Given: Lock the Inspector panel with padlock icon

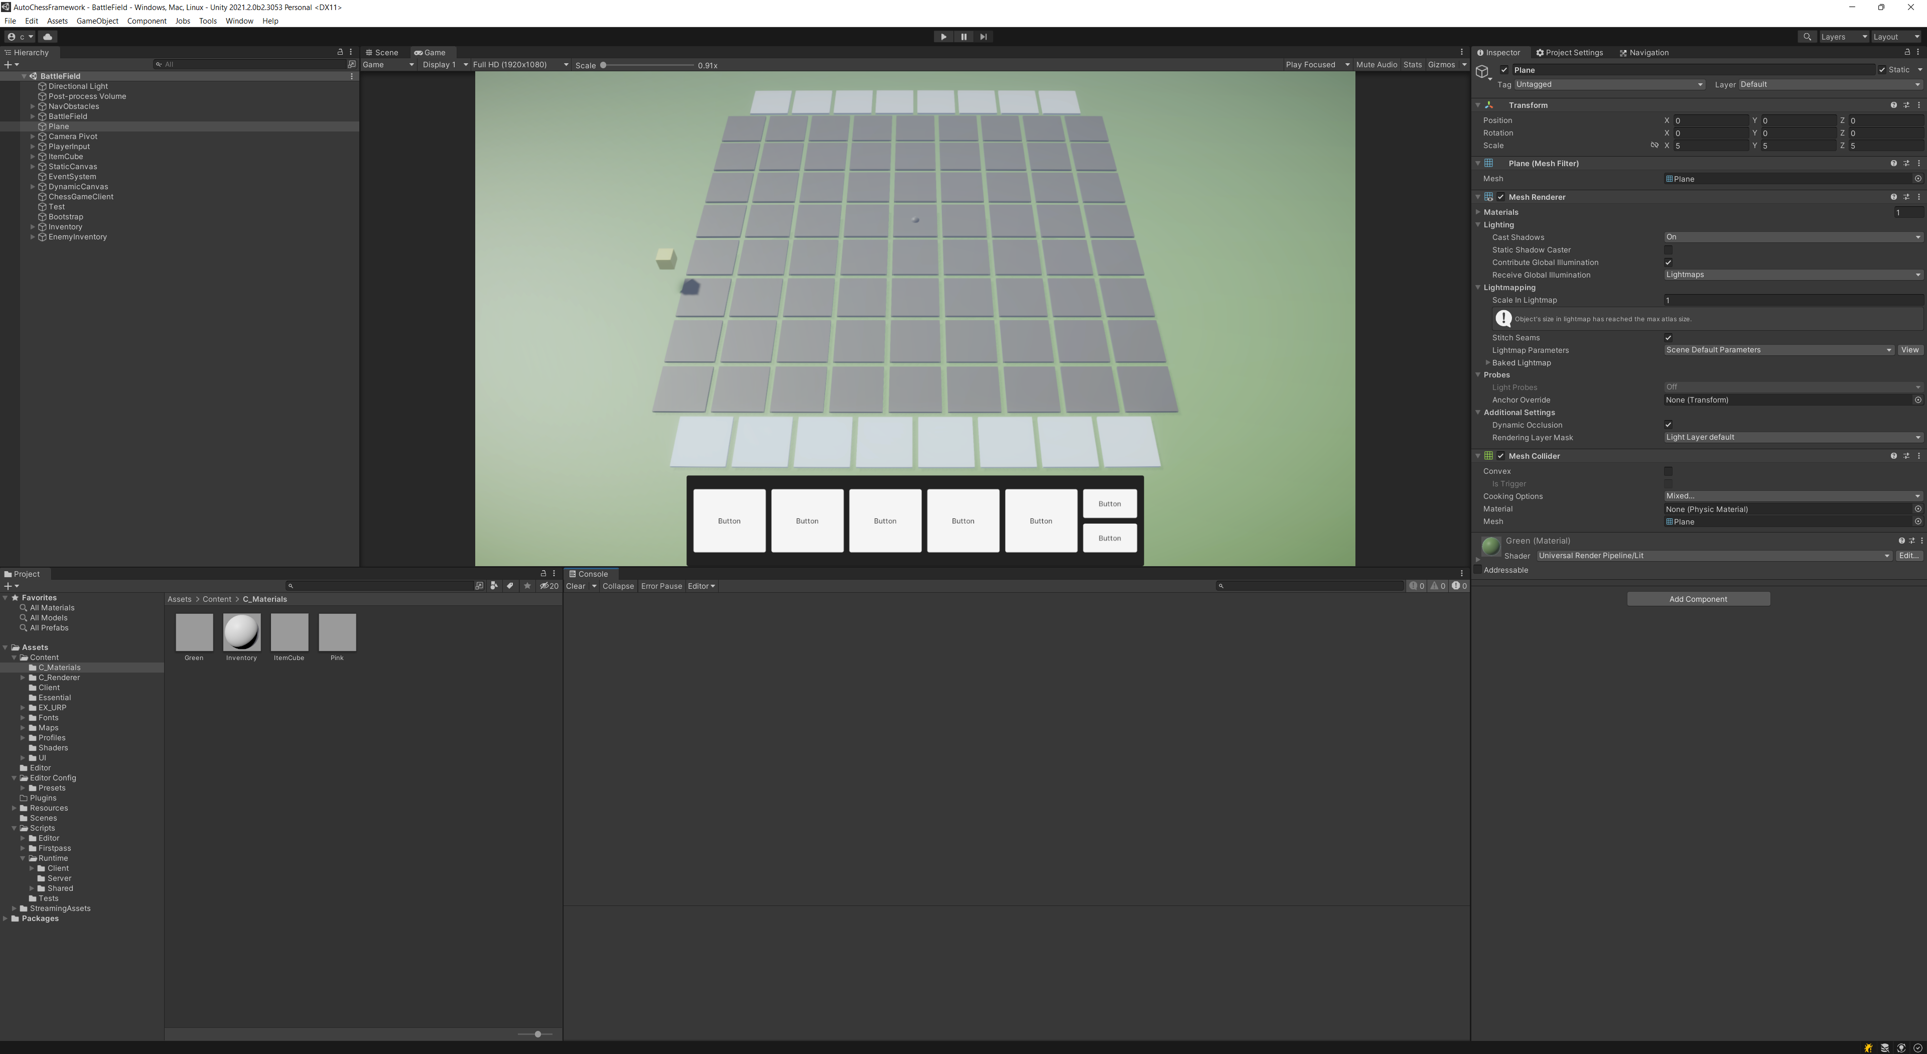Looking at the screenshot, I should [1907, 52].
